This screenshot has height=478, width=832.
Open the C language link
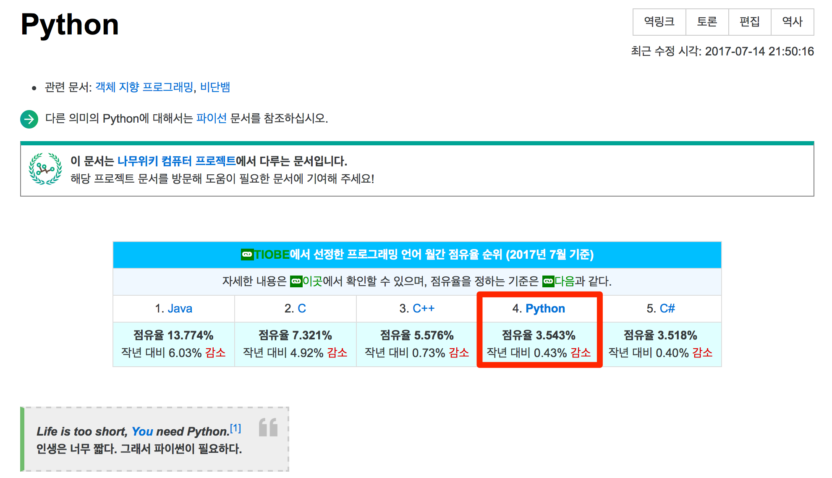click(x=301, y=308)
